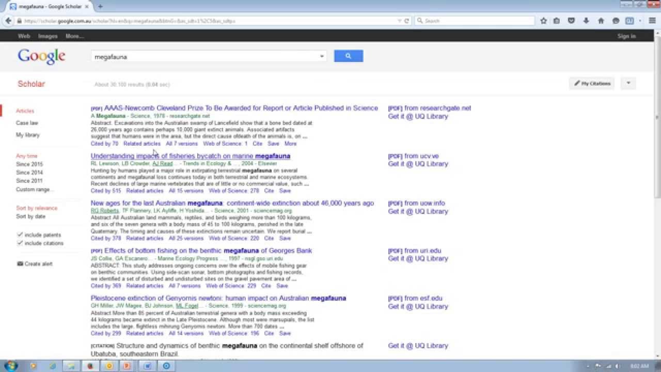Image resolution: width=661 pixels, height=372 pixels.
Task: Click the browser back arrow button
Action: pyautogui.click(x=8, y=21)
